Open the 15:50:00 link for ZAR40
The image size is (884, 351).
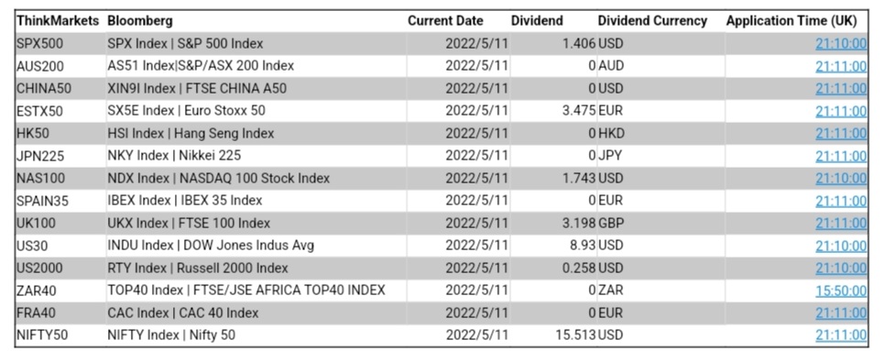point(841,290)
